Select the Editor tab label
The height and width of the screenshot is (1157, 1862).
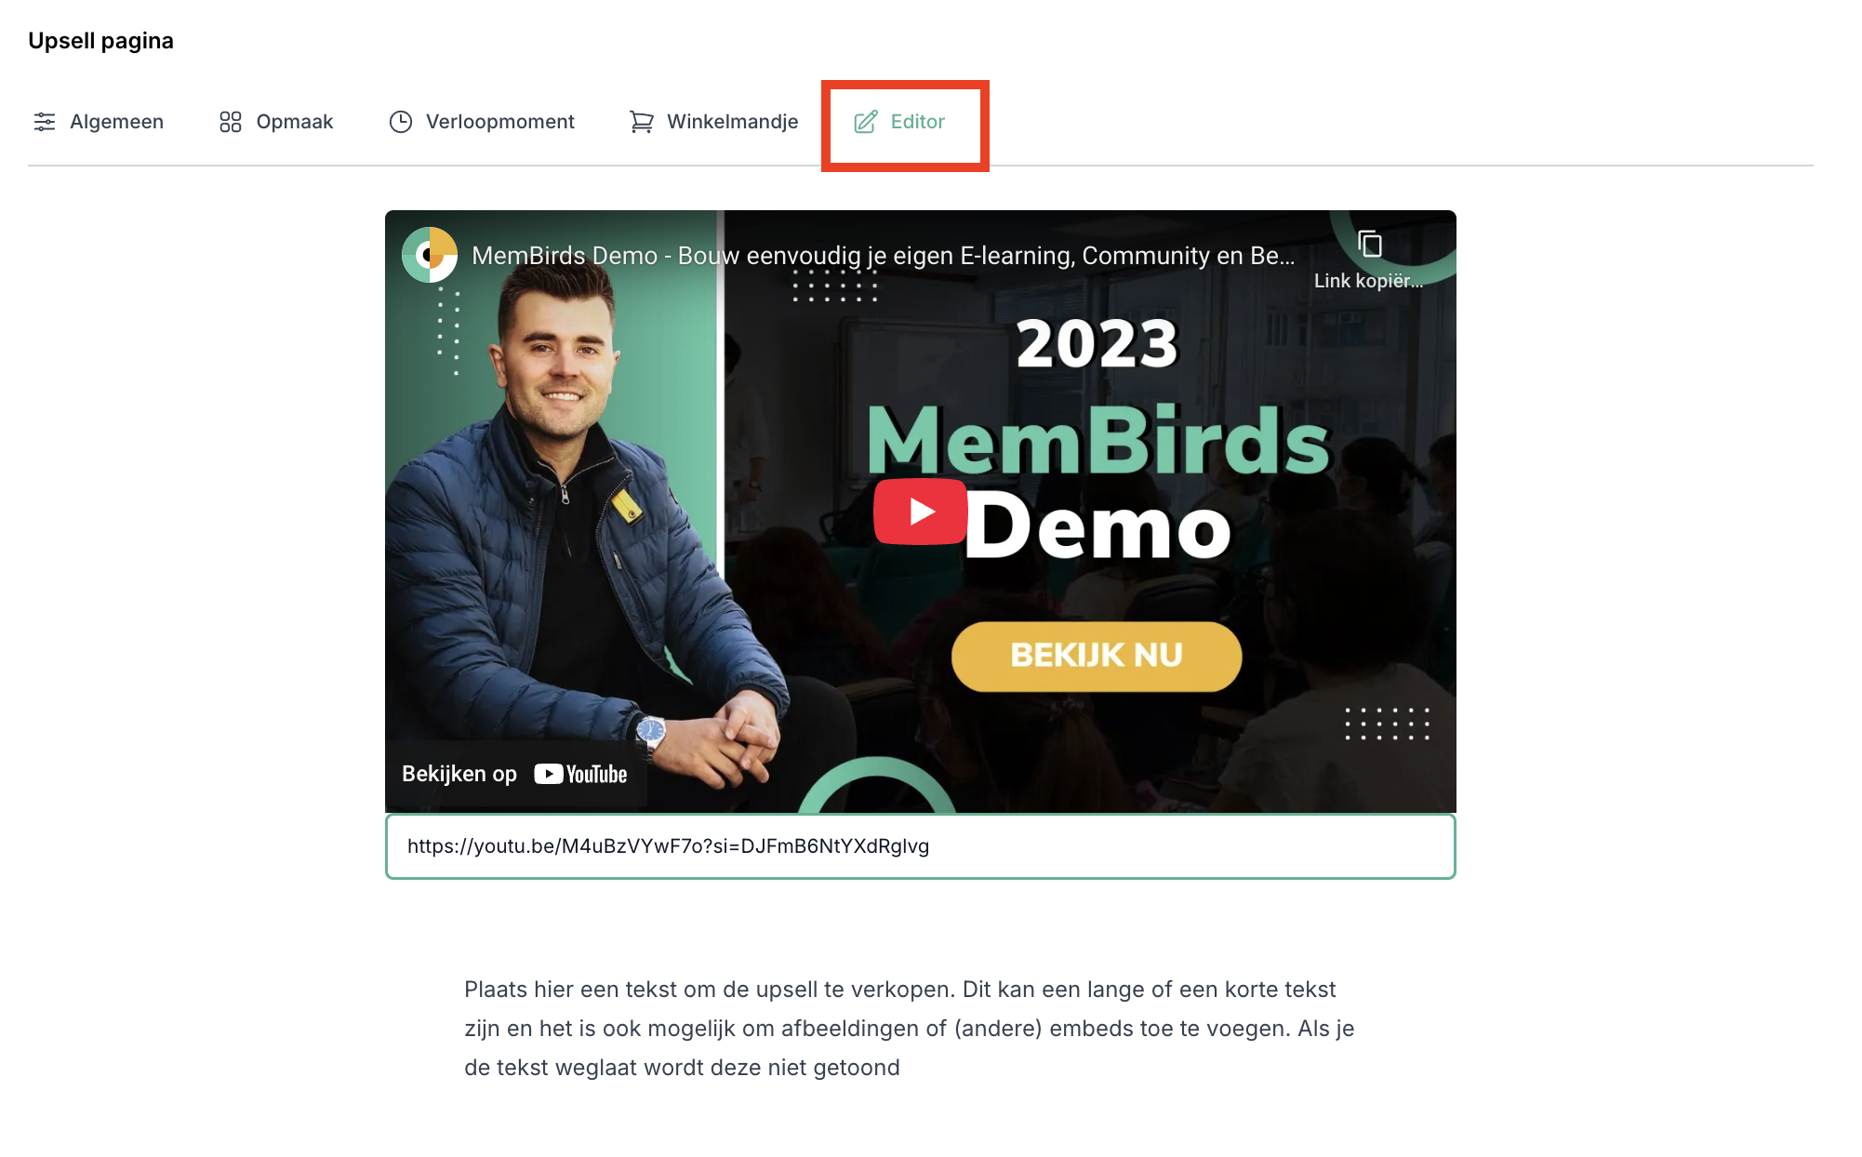[918, 122]
